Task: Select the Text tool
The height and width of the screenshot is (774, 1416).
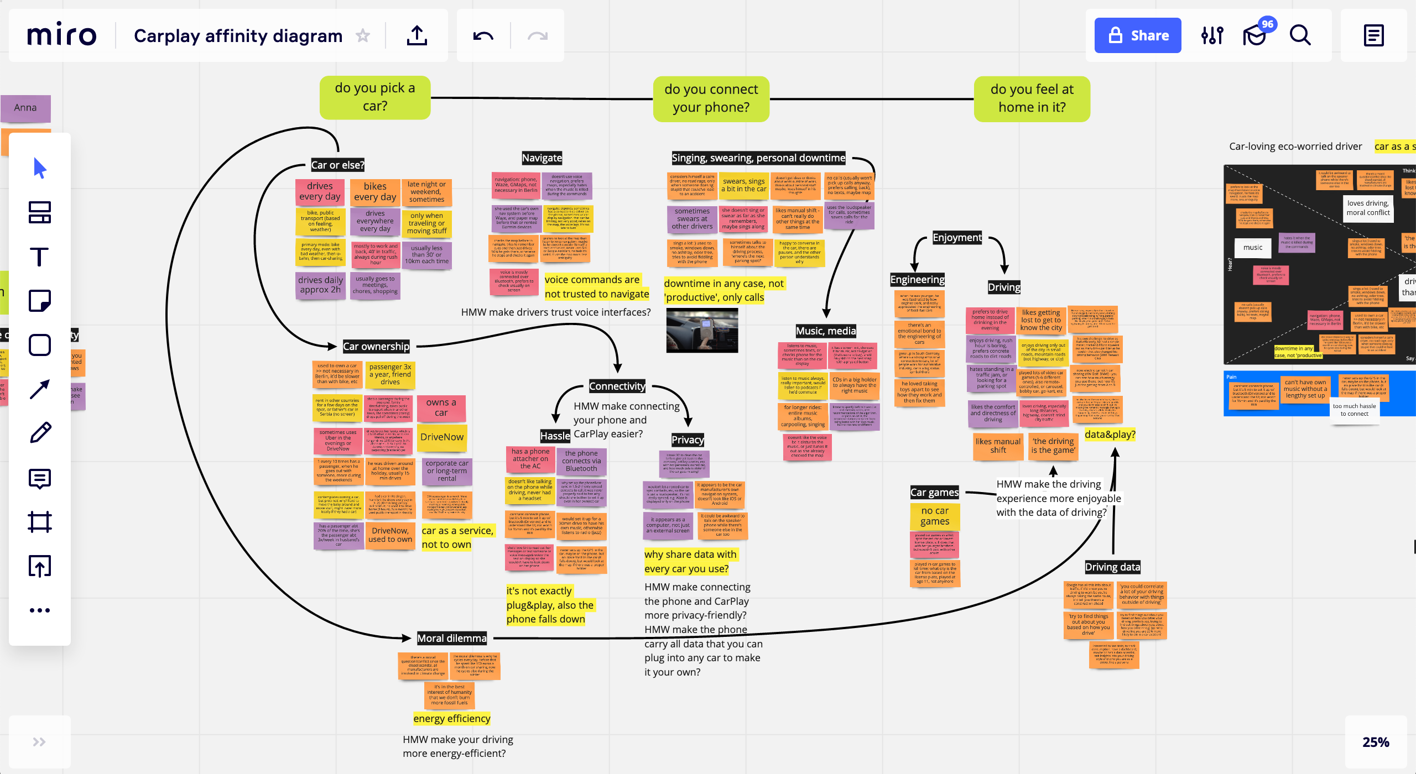Action: click(40, 257)
